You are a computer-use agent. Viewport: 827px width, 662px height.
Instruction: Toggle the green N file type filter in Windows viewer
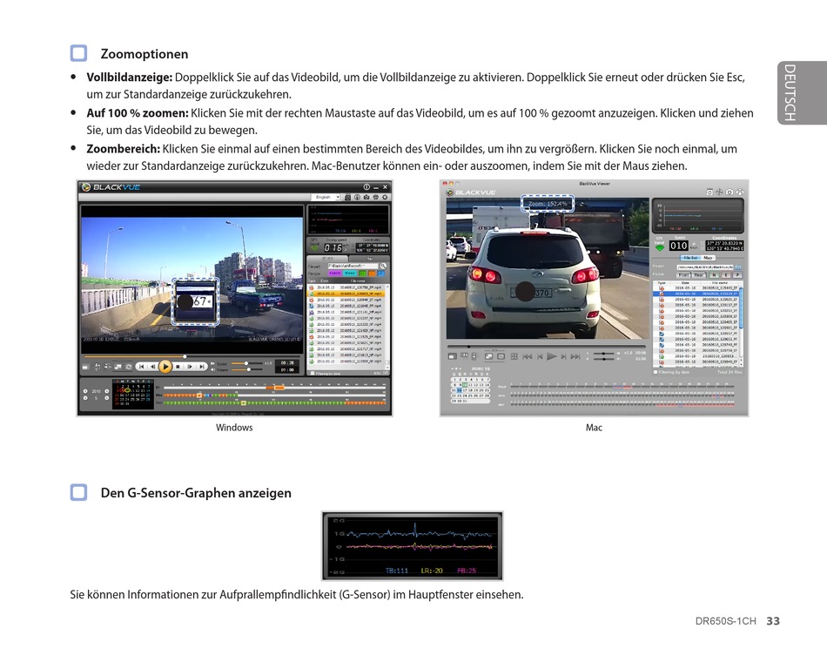coord(362,273)
